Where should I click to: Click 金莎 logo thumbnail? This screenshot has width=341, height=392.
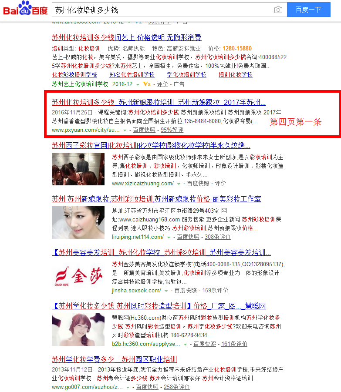[78, 276]
